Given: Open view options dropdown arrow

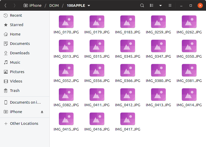Looking at the screenshot, I should click(161, 5).
